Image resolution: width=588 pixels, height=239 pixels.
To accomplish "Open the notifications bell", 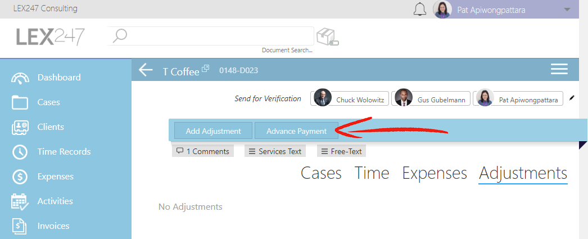I will (419, 10).
